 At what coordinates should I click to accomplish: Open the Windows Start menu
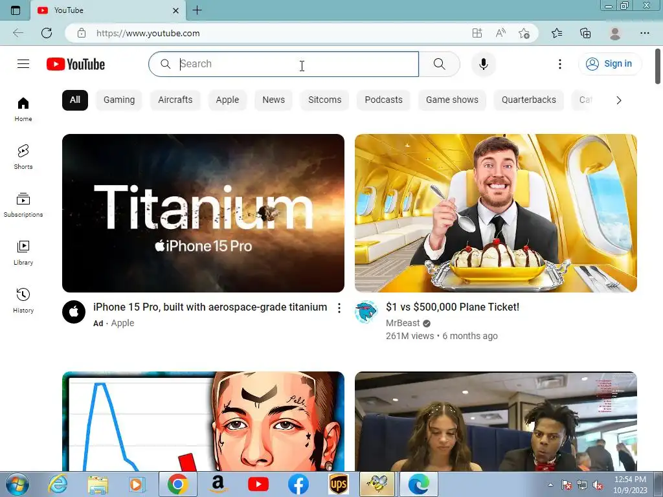[17, 484]
